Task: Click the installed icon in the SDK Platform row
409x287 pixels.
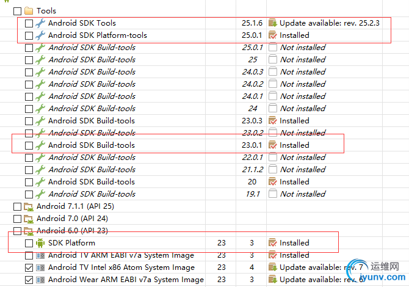Action: pos(273,243)
